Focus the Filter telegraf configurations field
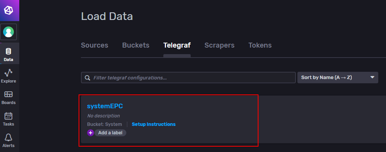The height and width of the screenshot is (152, 386). pos(188,78)
